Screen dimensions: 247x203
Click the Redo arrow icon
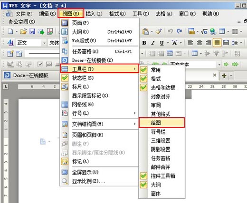(x=179, y=31)
